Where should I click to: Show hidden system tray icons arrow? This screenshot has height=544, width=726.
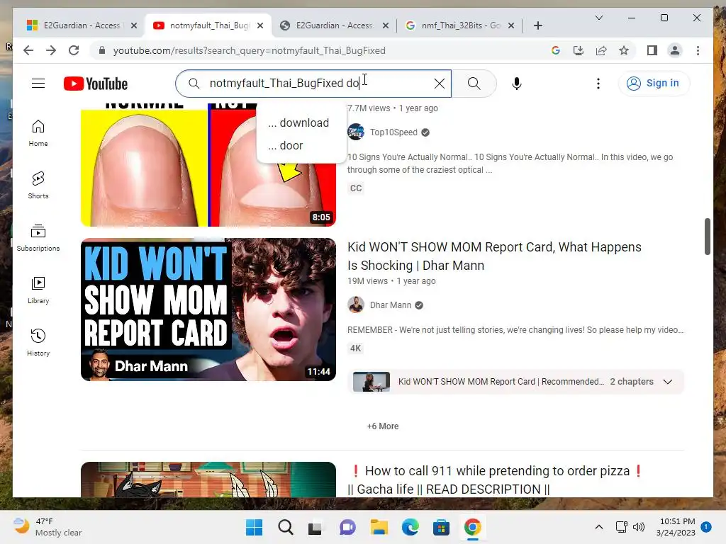click(x=598, y=527)
